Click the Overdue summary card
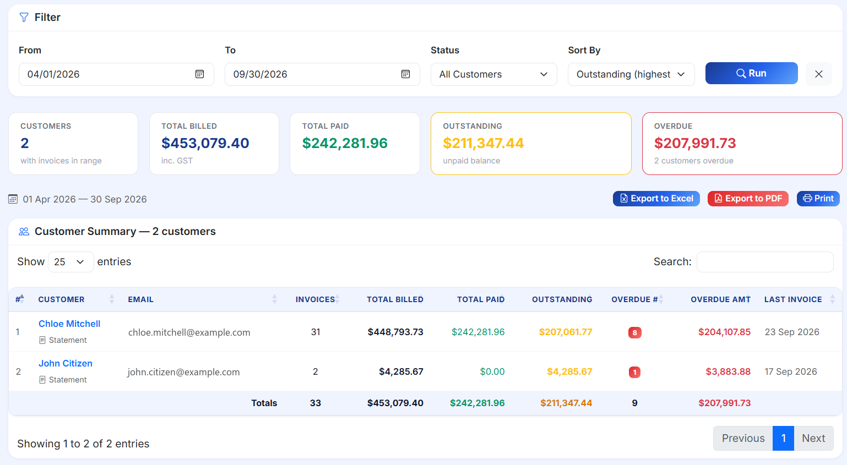 [742, 144]
